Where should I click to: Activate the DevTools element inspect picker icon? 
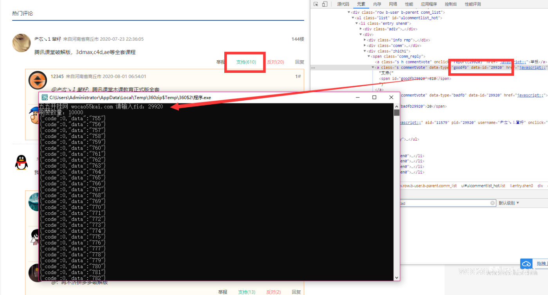(x=316, y=4)
